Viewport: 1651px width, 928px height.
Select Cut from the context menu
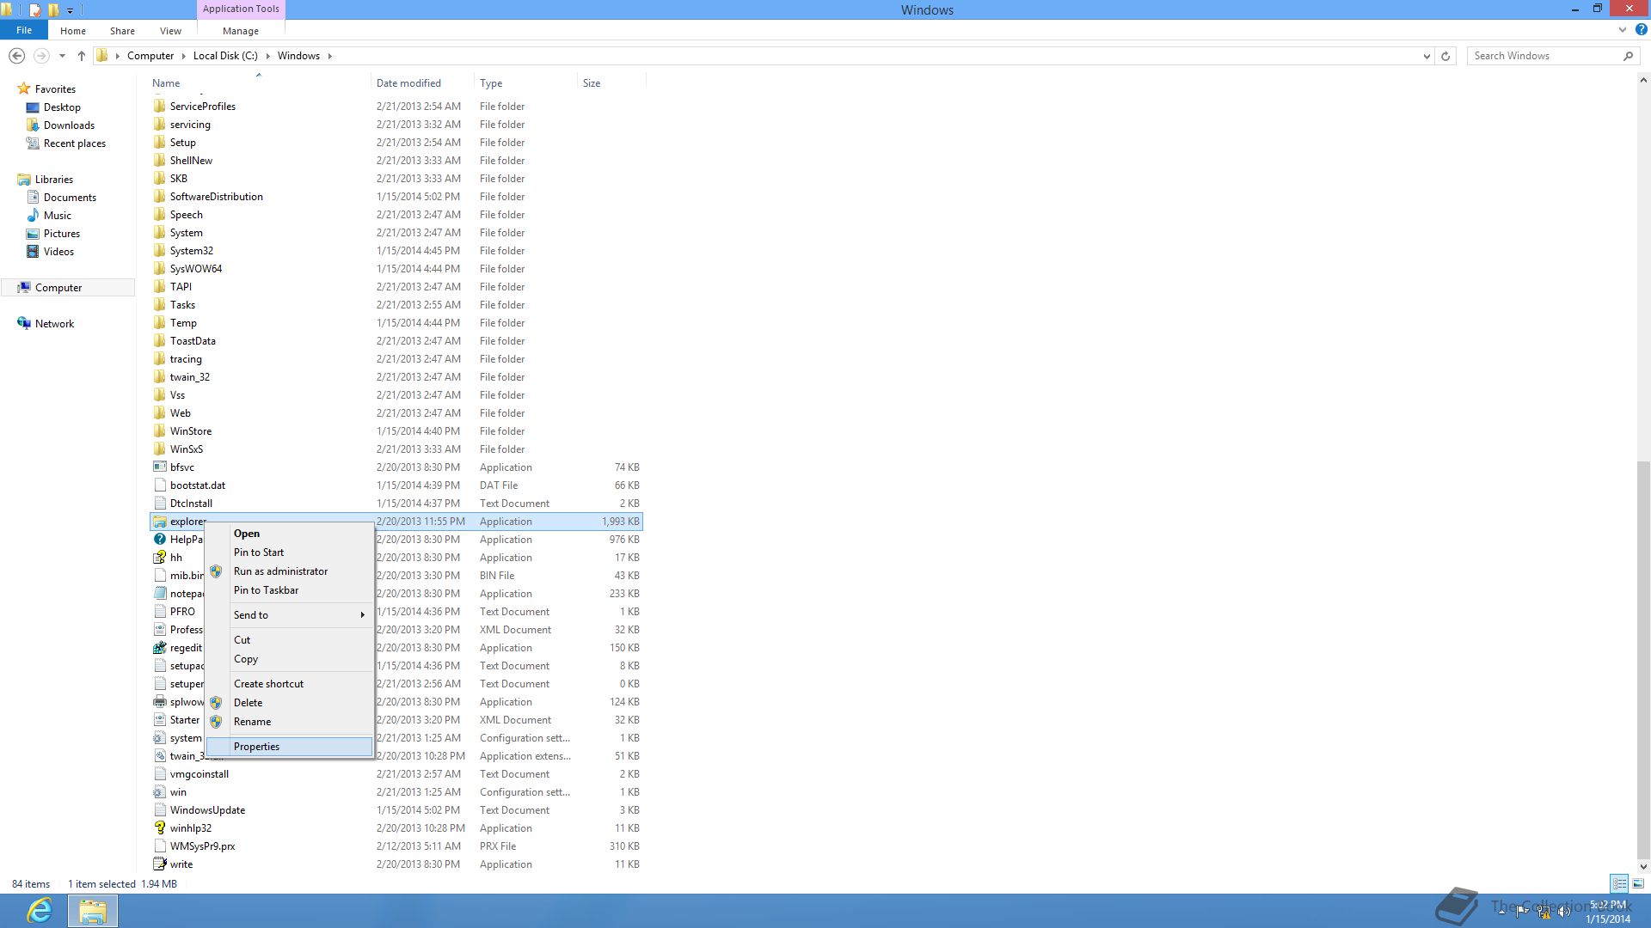[289, 640]
